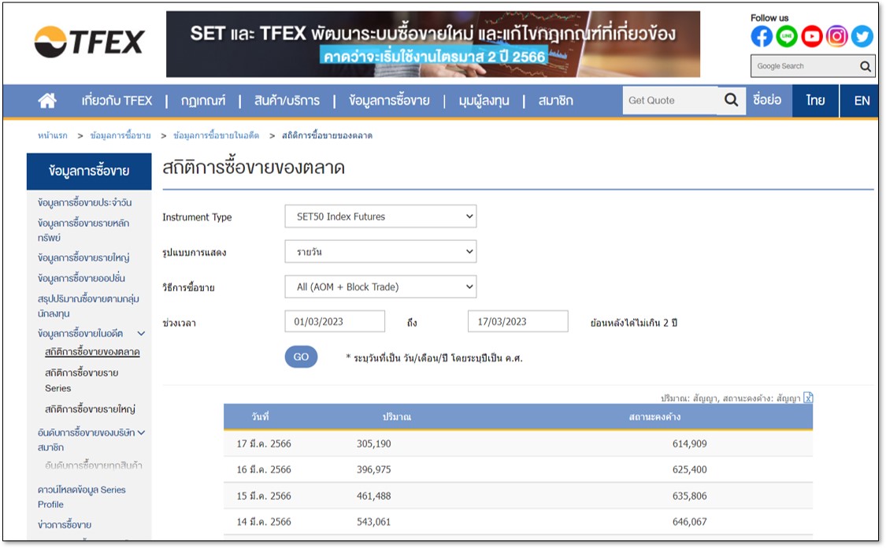Click the วันที่ column header
The width and height of the screenshot is (886, 548).
(x=261, y=417)
